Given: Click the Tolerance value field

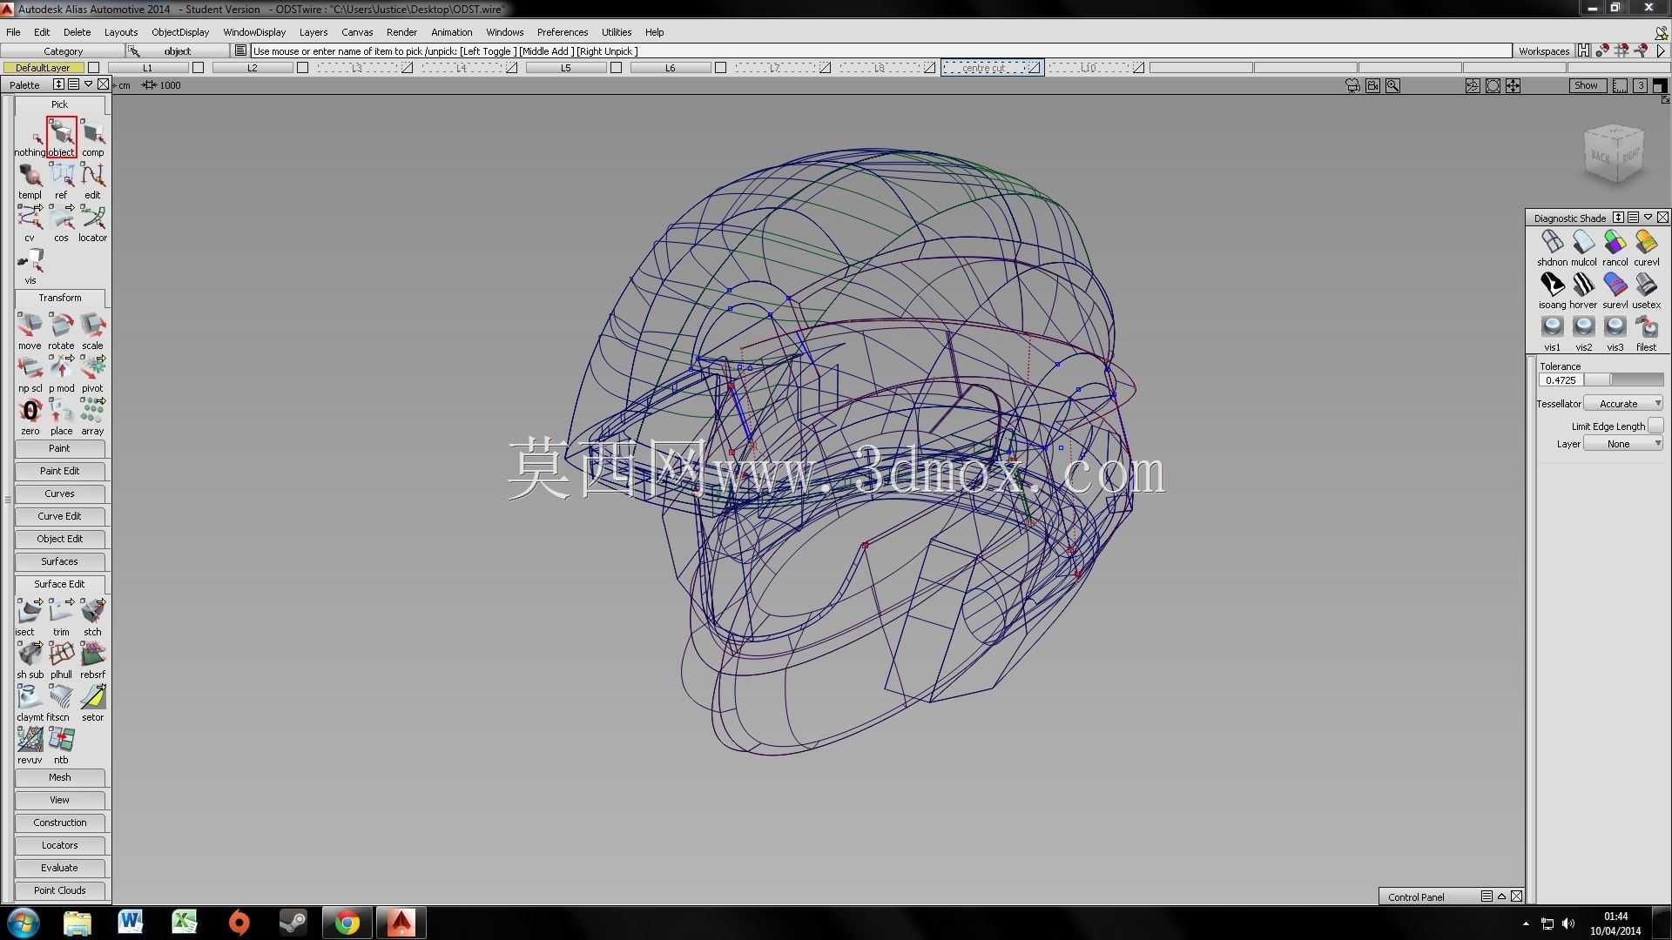Looking at the screenshot, I should pyautogui.click(x=1561, y=380).
